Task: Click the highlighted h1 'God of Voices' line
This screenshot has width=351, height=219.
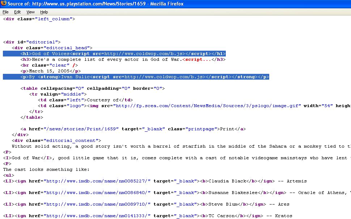Action: tap(114, 54)
